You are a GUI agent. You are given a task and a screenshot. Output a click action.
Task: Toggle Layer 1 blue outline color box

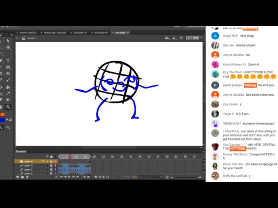pos(56,169)
